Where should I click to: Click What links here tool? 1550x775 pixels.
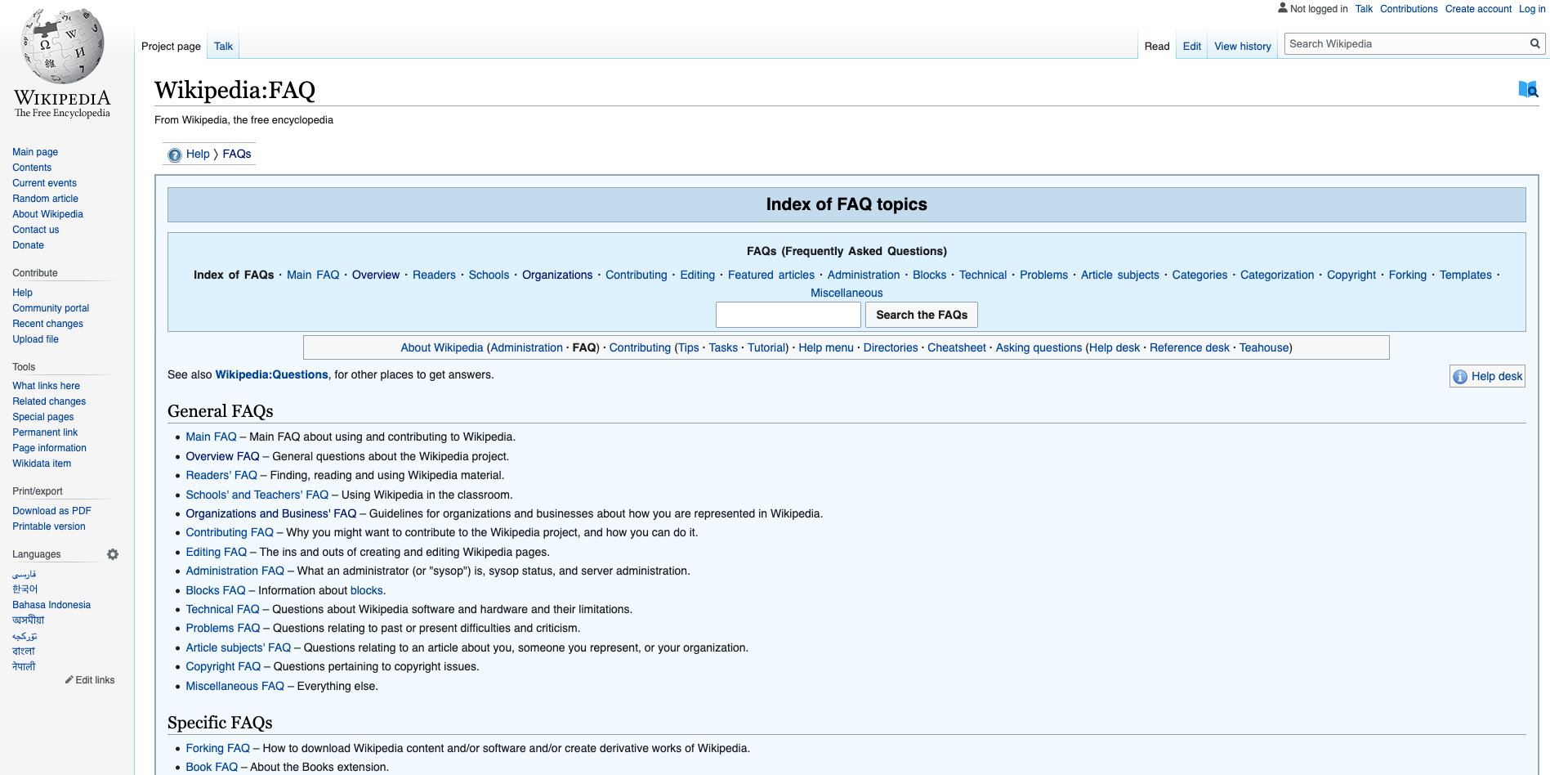[x=46, y=386]
